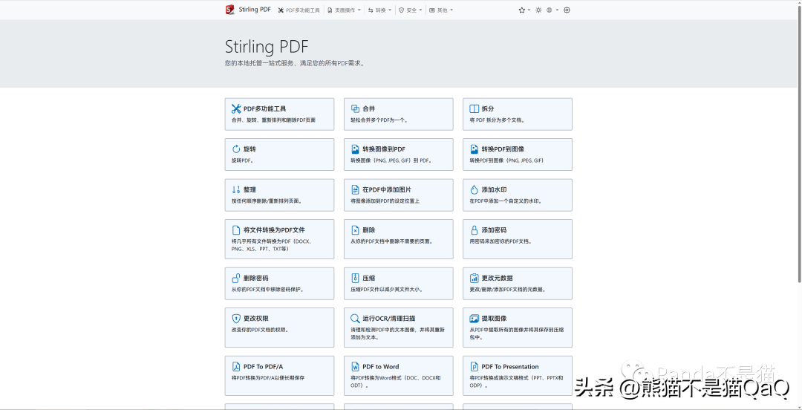Click the PDF To Presentation card's icon

pos(474,366)
